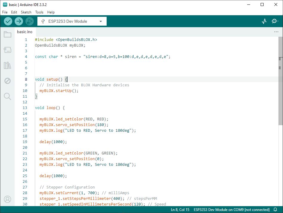Open the Tools menu
The image size is (283, 213).
[39, 12]
